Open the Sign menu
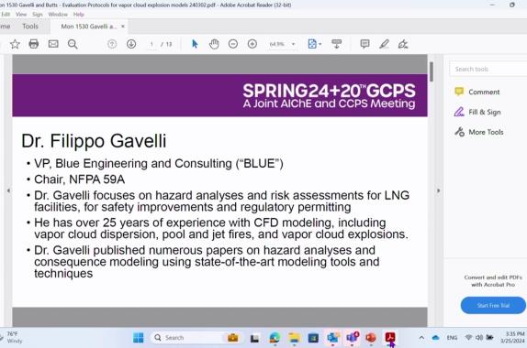527x348 pixels. click(38, 15)
